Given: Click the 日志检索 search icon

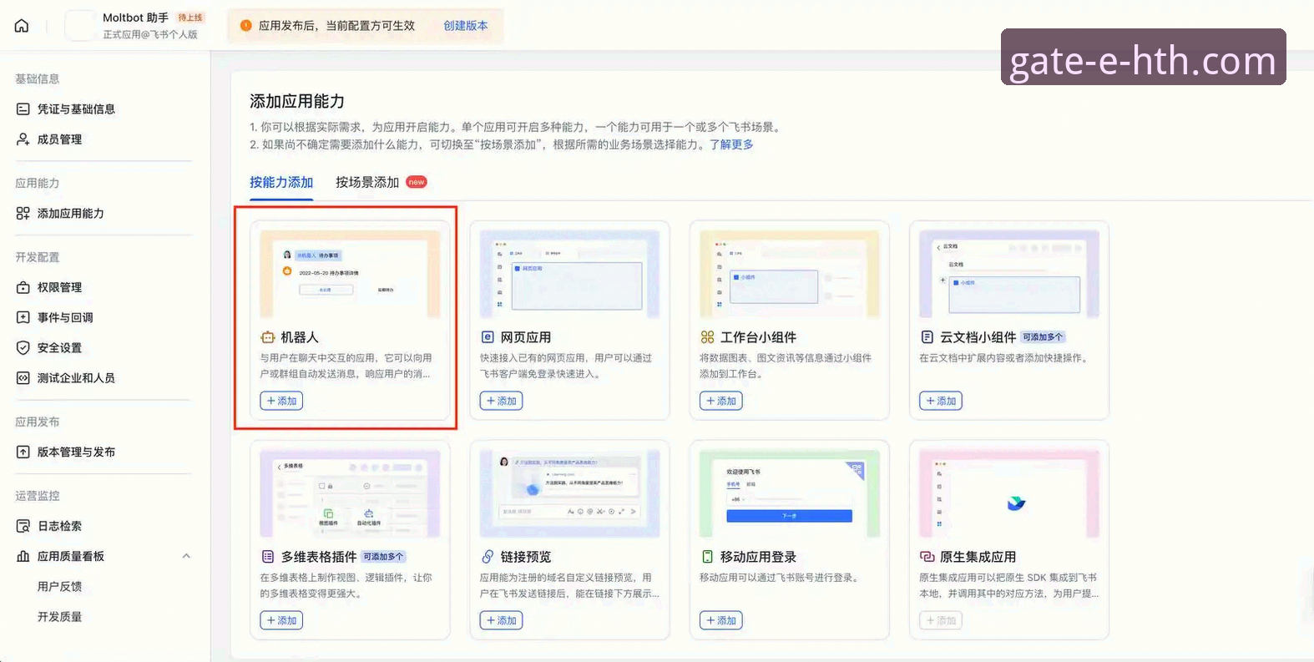Looking at the screenshot, I should (x=23, y=526).
